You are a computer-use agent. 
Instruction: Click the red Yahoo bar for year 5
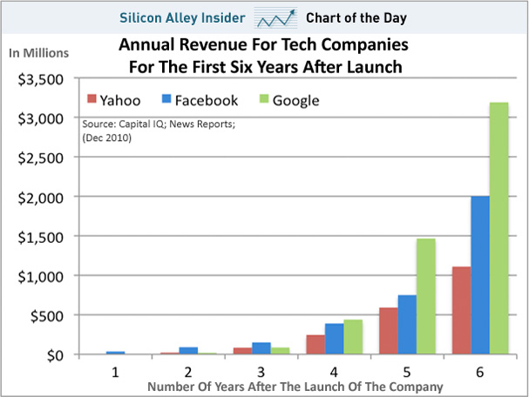click(389, 331)
